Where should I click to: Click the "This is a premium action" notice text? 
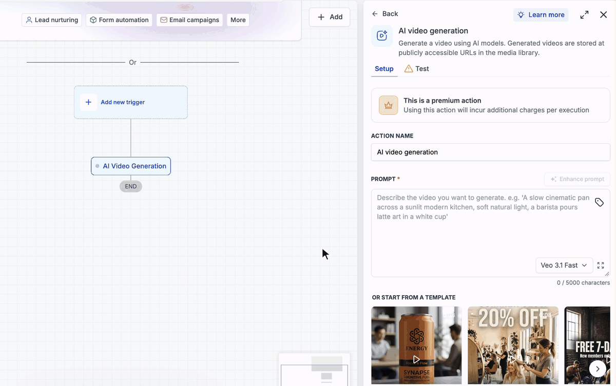tap(442, 101)
